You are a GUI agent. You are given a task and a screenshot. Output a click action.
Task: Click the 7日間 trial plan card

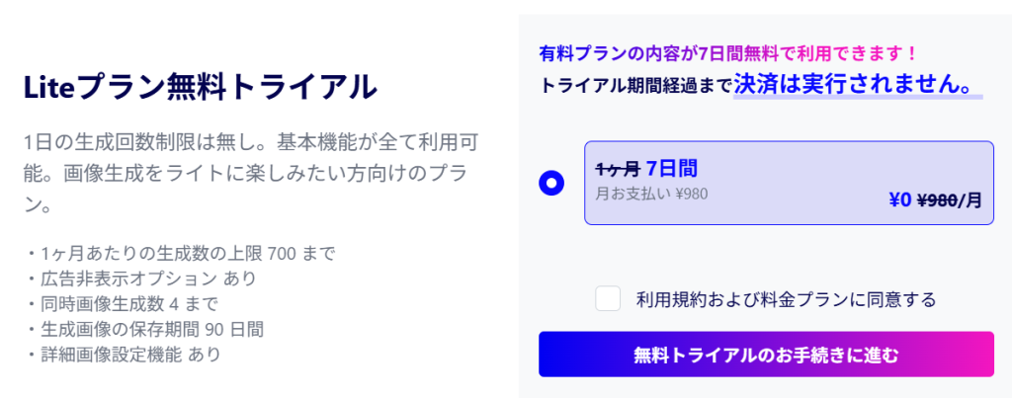[x=788, y=183]
